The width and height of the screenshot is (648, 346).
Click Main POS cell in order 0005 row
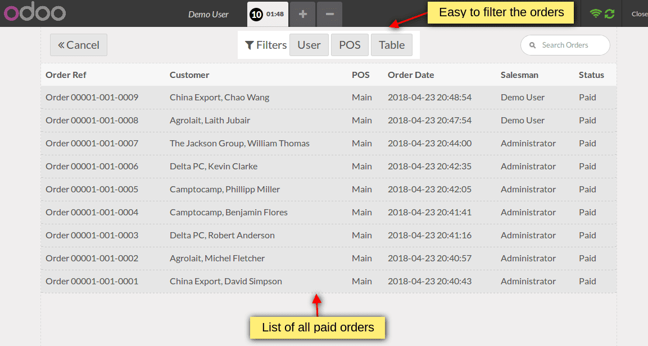tap(362, 190)
